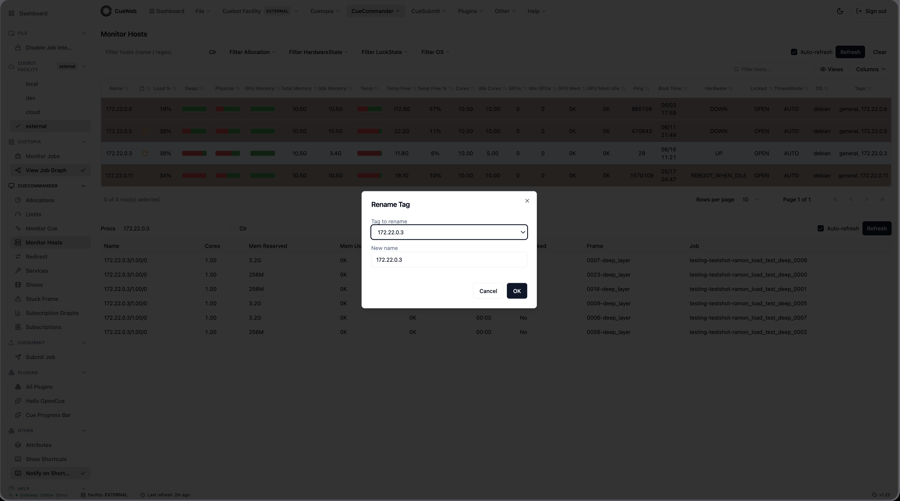Click the Subscriptions receipt icon
900x501 pixels.
(x=18, y=327)
